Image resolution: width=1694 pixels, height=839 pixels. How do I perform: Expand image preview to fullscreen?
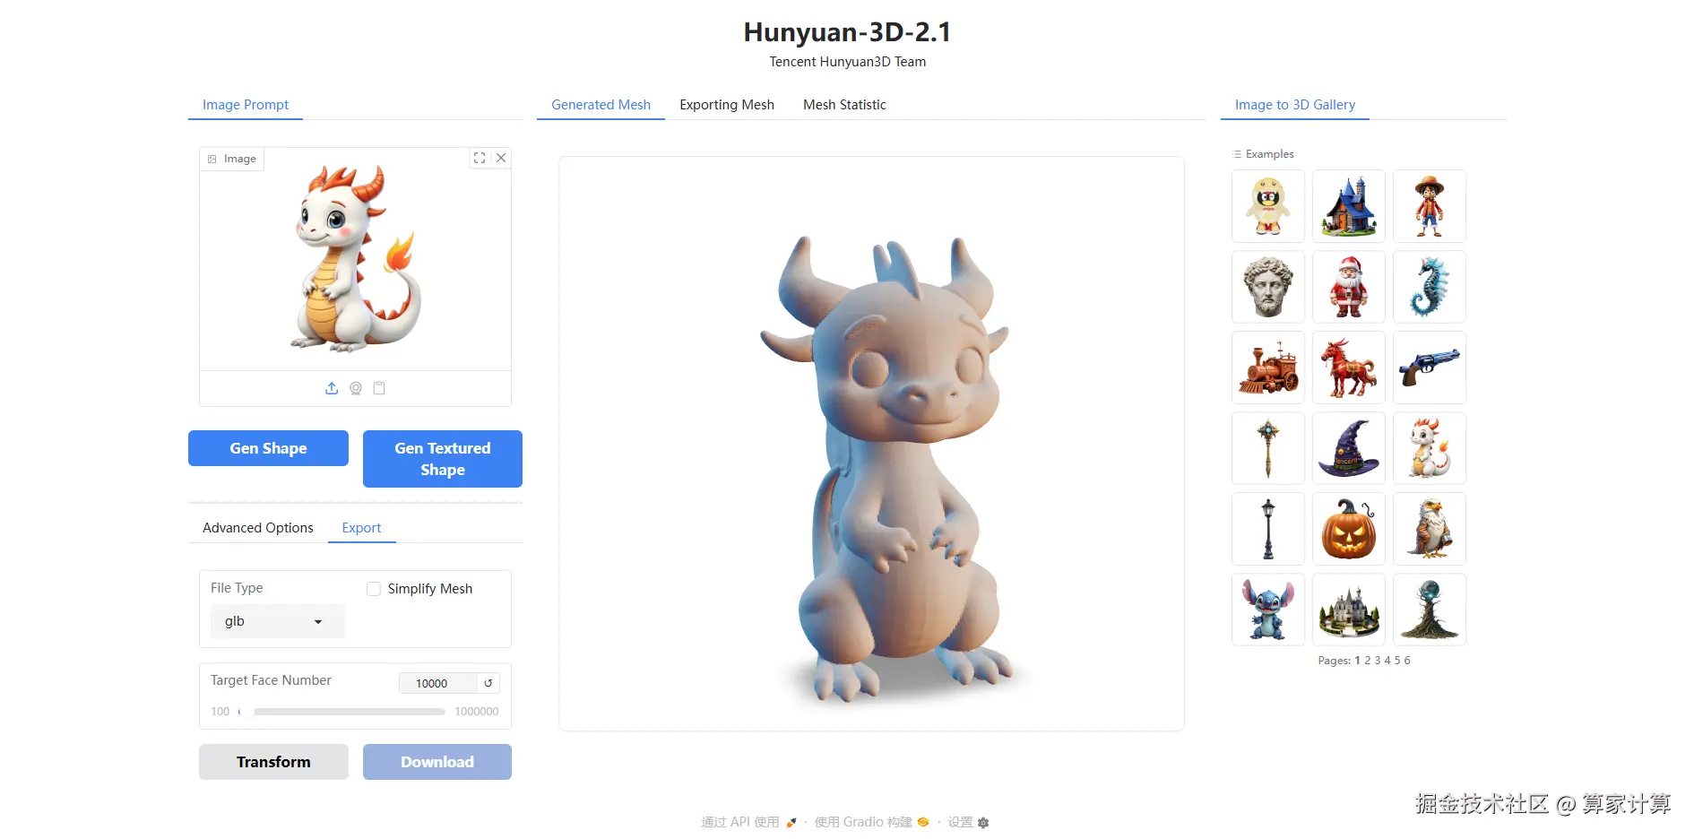tap(480, 158)
